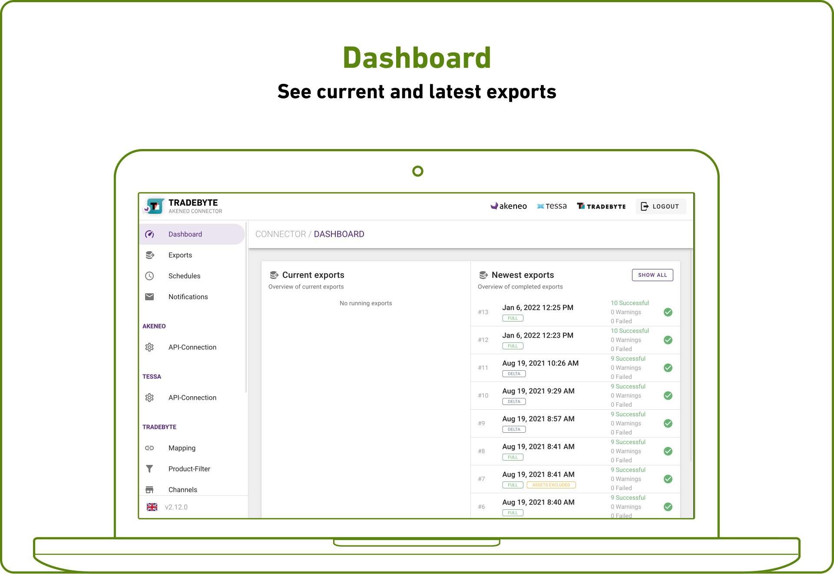Click the Tessa API-Connection gear icon
The width and height of the screenshot is (834, 574).
[x=149, y=398]
